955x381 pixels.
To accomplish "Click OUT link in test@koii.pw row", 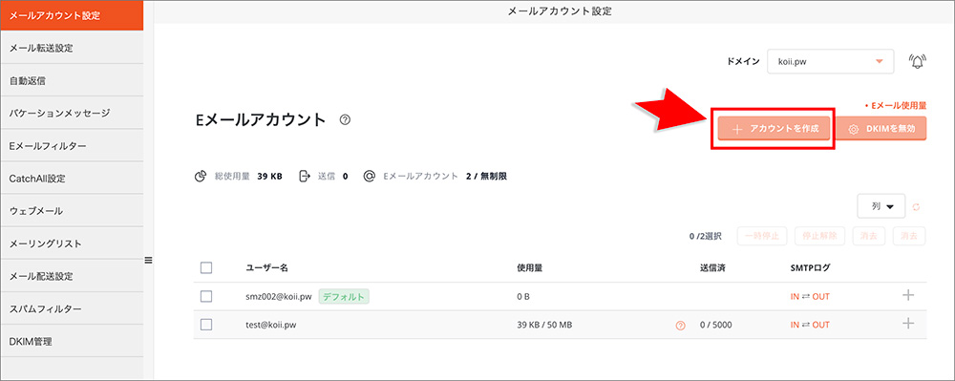I will pos(820,325).
